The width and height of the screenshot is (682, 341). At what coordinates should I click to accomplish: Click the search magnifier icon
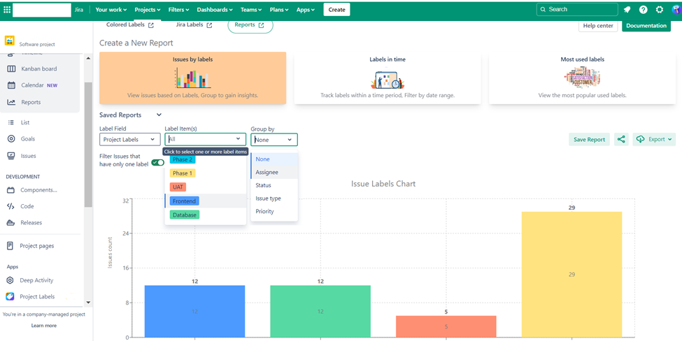point(542,10)
